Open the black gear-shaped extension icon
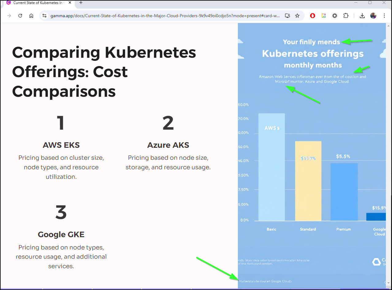The image size is (392, 290). (335, 16)
